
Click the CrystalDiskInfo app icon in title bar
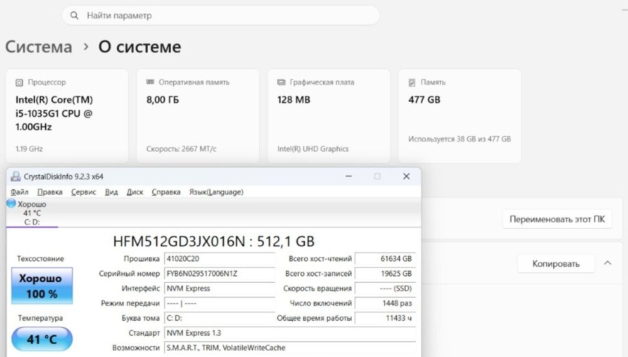point(16,176)
